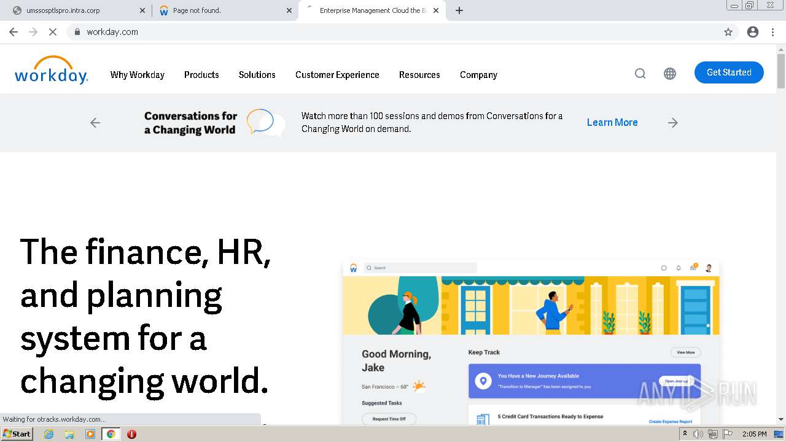Click the user avatar in dashboard preview
Viewport: 786px width, 442px height.
[709, 268]
